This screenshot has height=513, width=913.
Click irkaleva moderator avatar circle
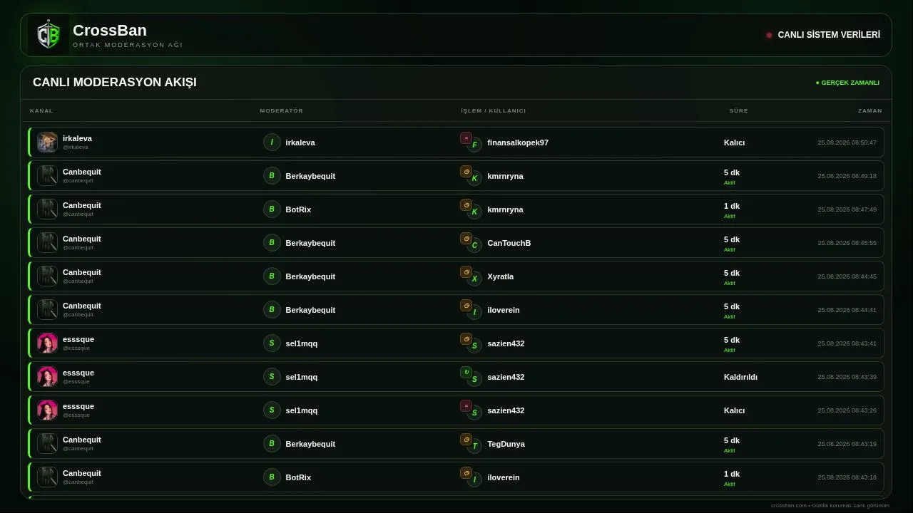(272, 142)
